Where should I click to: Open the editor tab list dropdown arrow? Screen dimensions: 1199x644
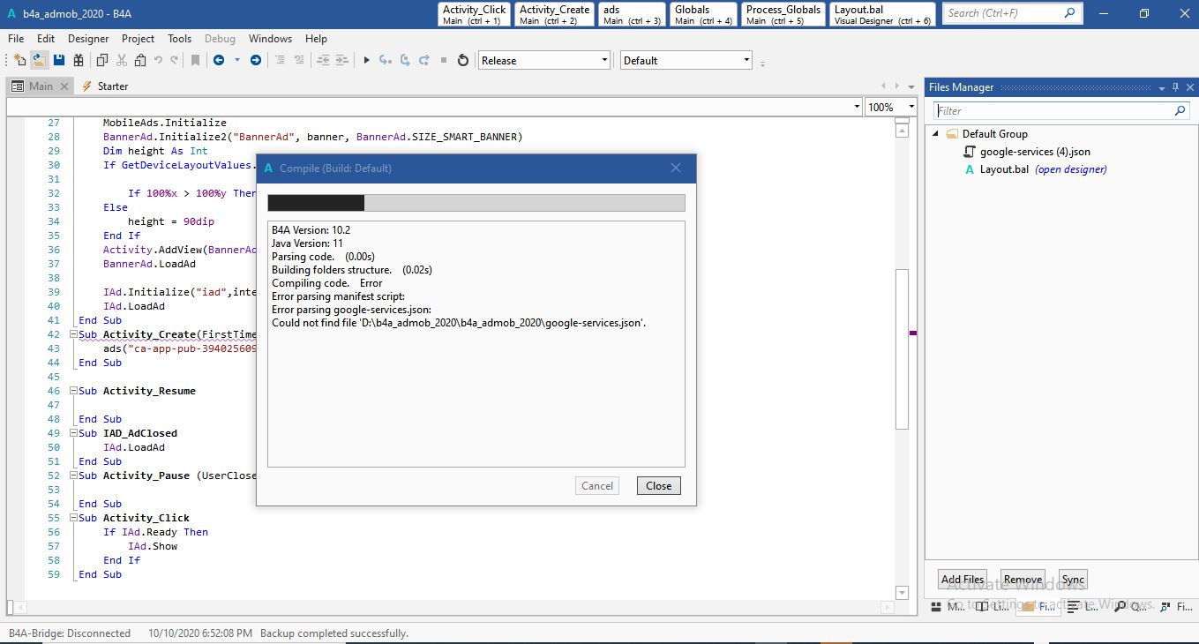coord(911,86)
